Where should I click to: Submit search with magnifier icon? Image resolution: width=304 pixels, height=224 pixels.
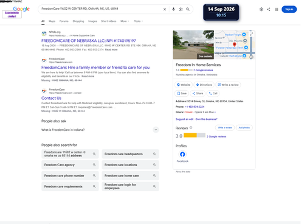pyautogui.click(x=188, y=9)
